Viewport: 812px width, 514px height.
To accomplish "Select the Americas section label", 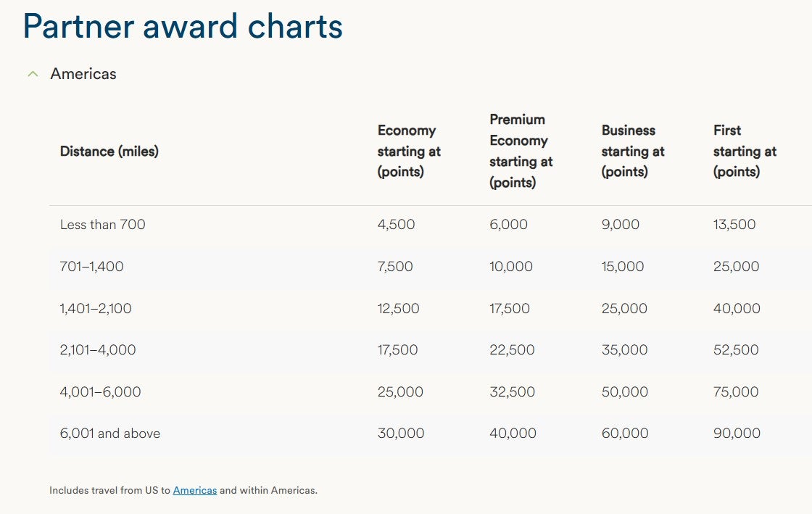I will tap(83, 73).
